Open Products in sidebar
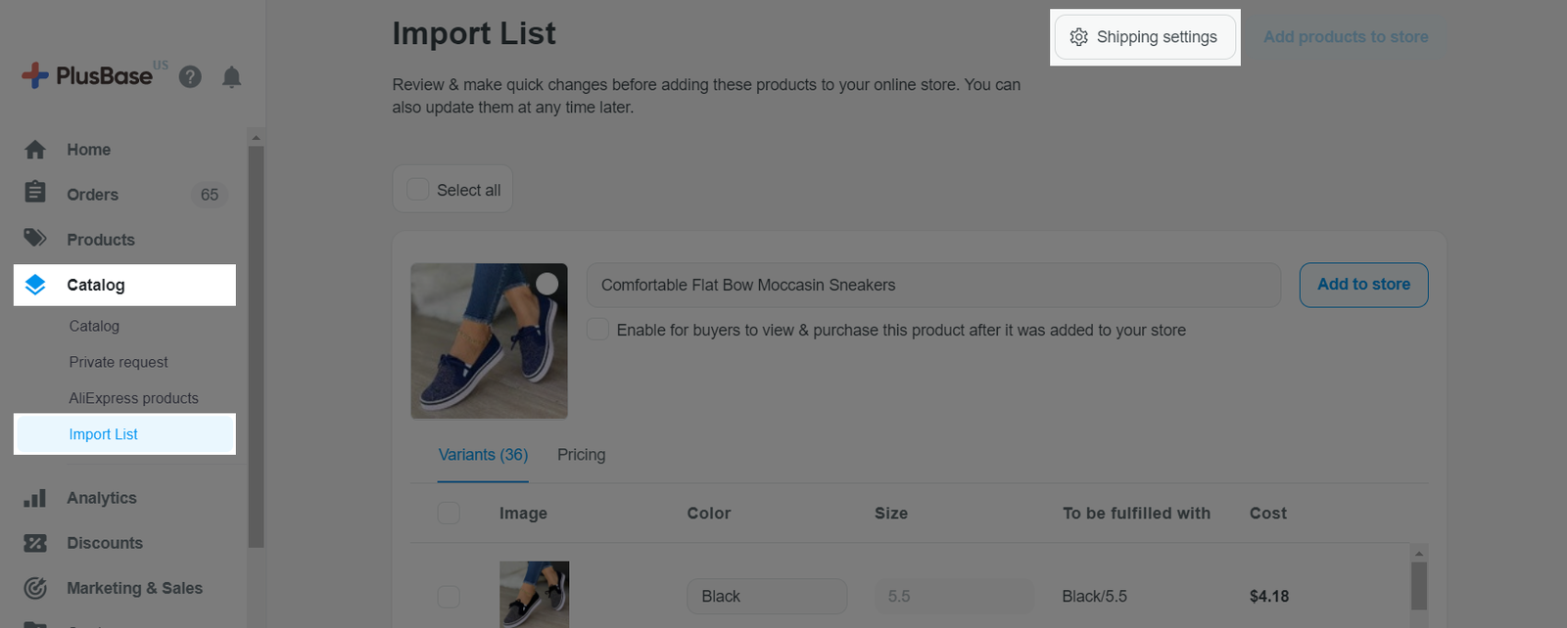The height and width of the screenshot is (628, 1567). (x=101, y=240)
